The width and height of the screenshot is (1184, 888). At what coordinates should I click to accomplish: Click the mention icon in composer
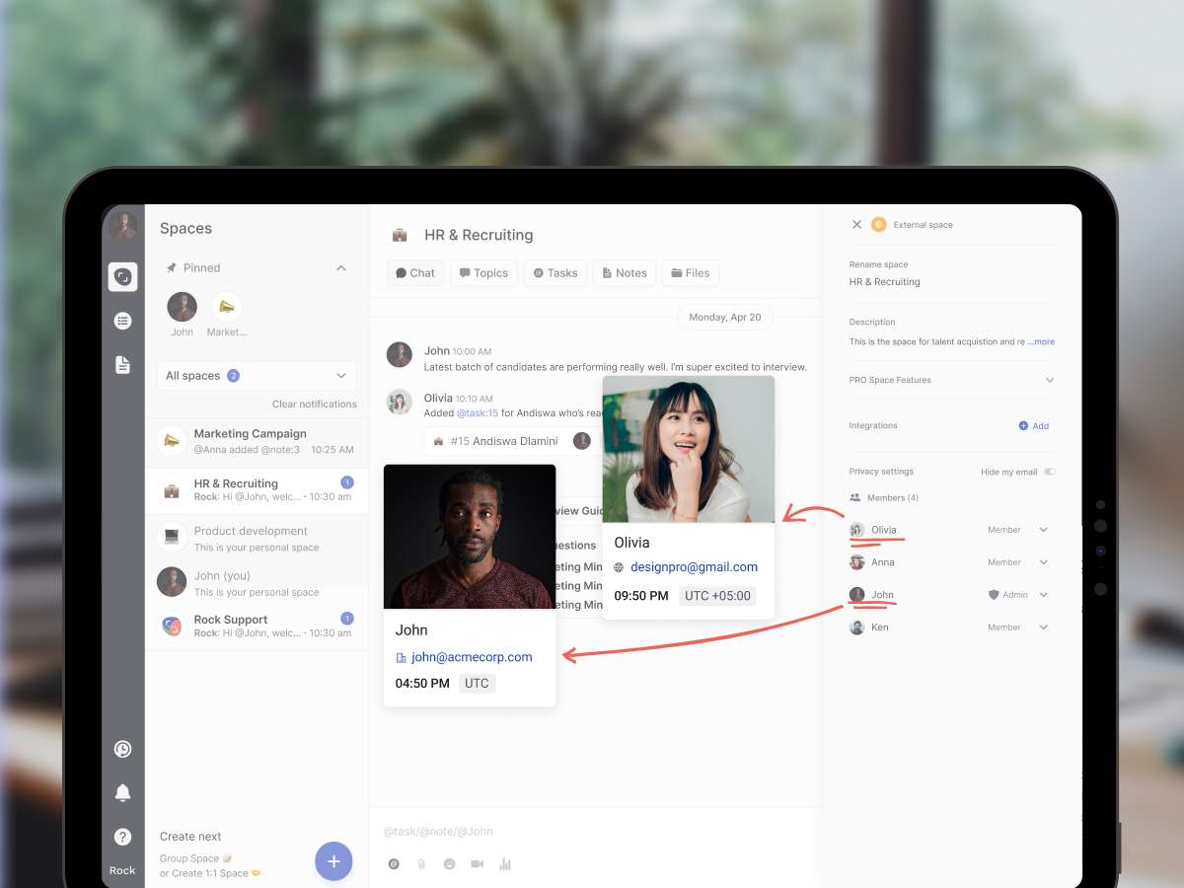[x=394, y=864]
